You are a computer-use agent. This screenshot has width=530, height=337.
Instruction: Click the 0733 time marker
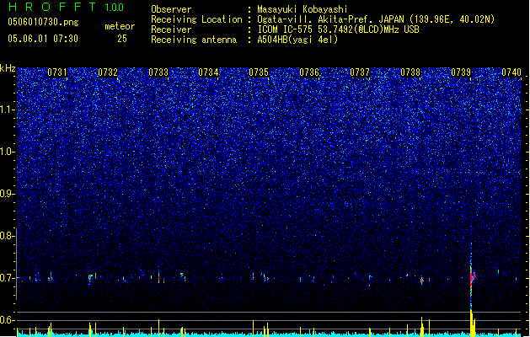click(x=158, y=72)
